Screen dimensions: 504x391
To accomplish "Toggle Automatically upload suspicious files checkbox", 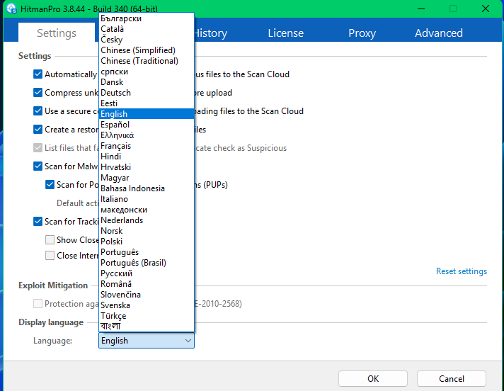I will point(38,74).
